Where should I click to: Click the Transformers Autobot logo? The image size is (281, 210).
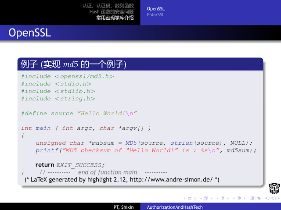[274, 189]
